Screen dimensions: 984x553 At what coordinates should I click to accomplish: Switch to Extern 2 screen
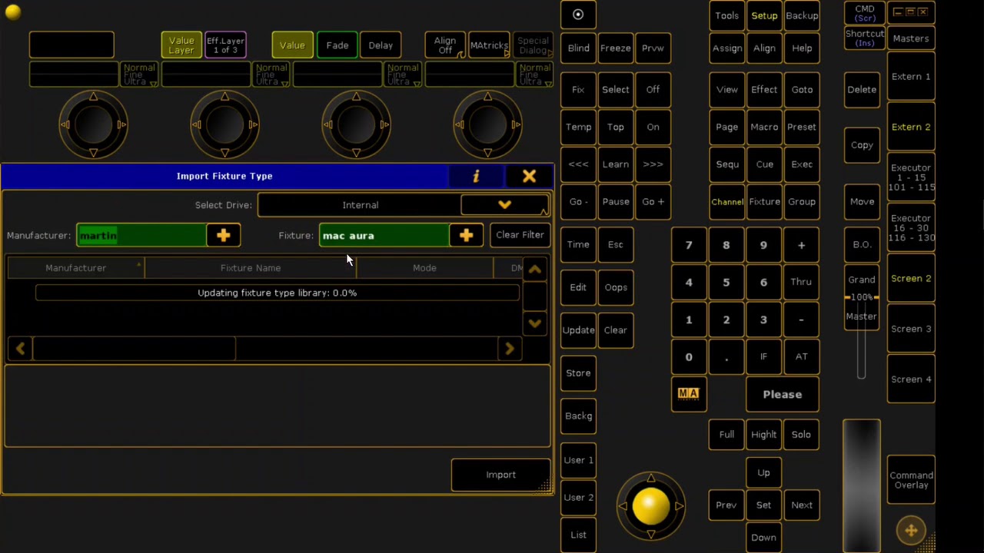[911, 127]
